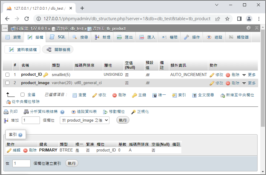
Task: Click the help icon on the index tab
Action: coord(20,135)
